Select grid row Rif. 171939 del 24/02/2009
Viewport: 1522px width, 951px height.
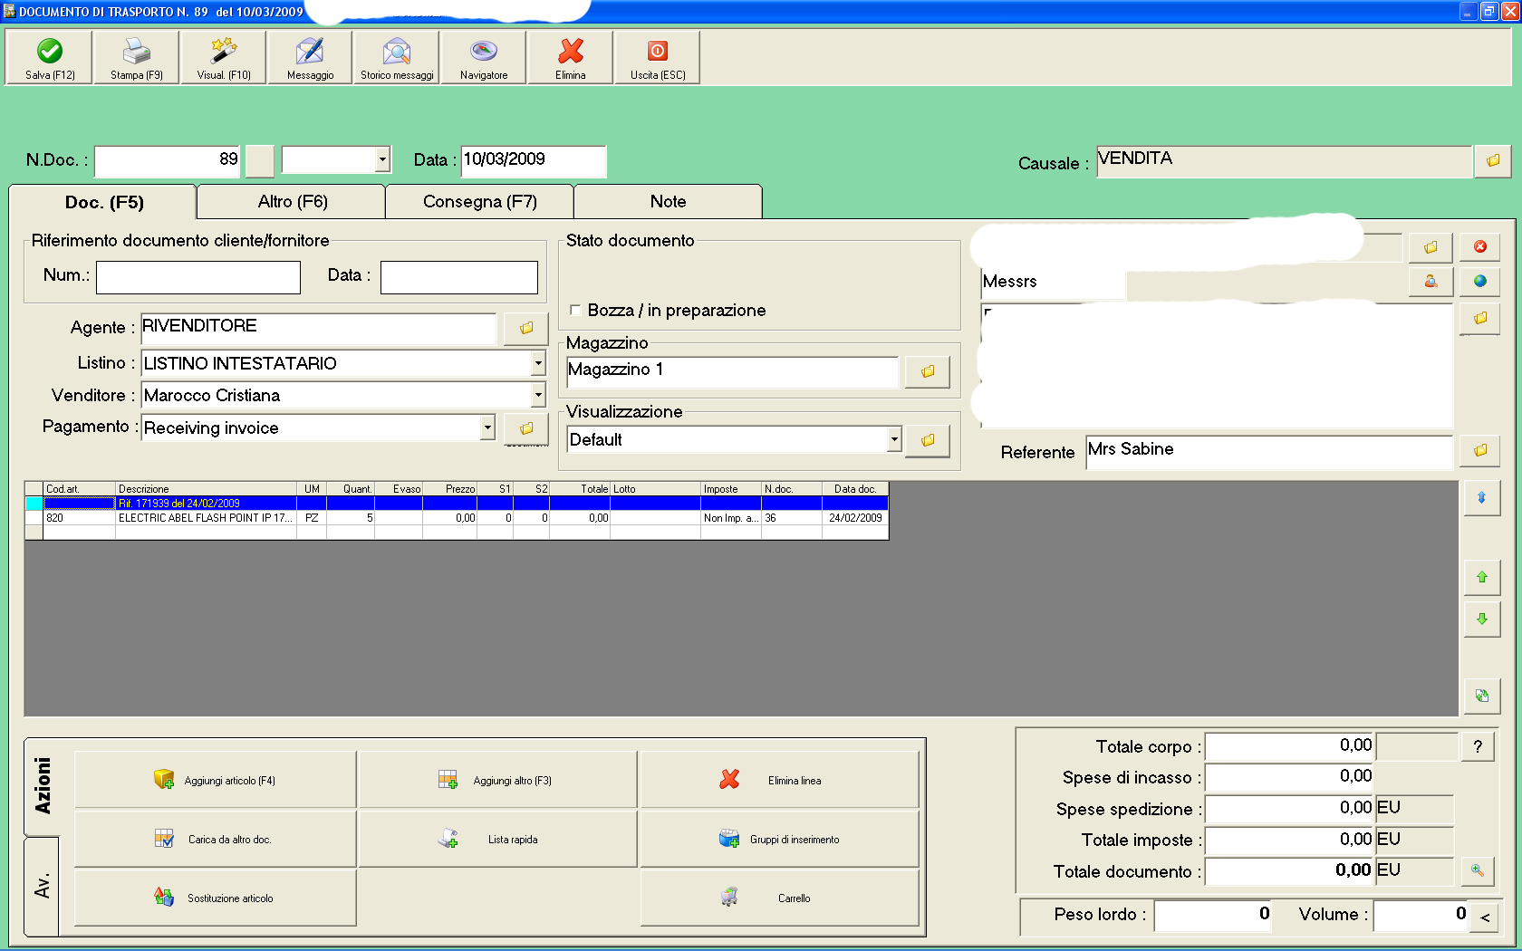tap(457, 503)
